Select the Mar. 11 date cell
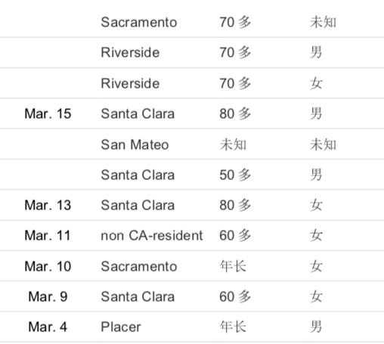384x344 pixels. (x=48, y=236)
